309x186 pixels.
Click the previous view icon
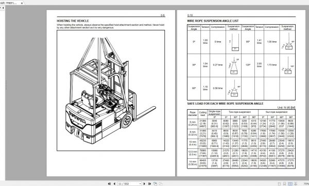156,183
